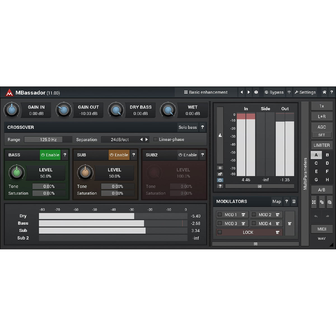Open the large modulator settings button beside MOD 2
This screenshot has height=336, width=336.
tap(290, 224)
